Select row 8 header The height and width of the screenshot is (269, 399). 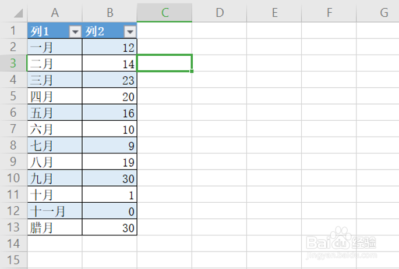13,145
